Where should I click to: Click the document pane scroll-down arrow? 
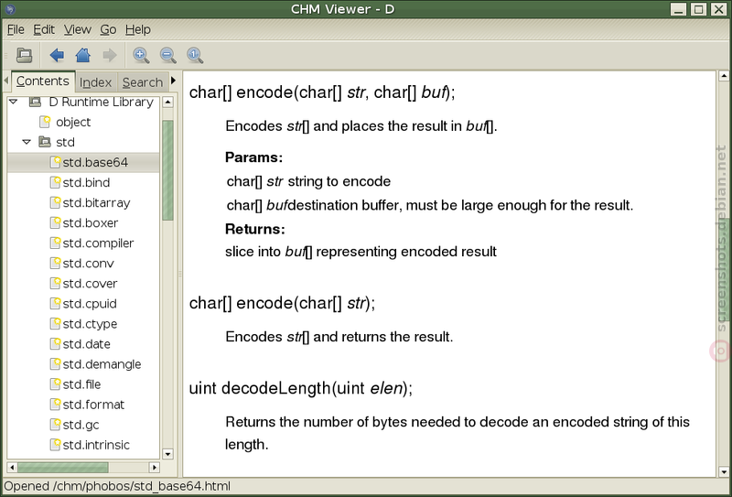724,471
